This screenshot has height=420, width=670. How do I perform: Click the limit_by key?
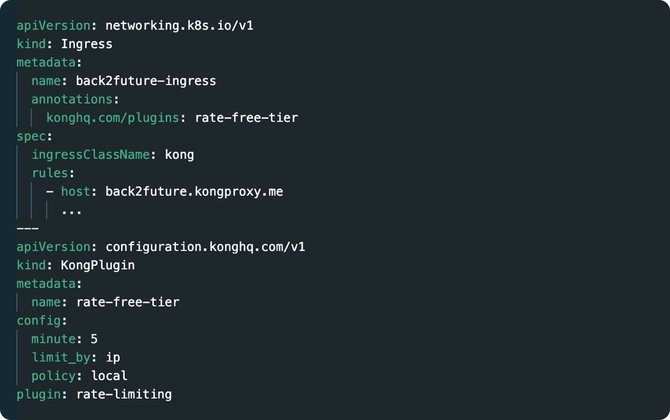point(61,357)
